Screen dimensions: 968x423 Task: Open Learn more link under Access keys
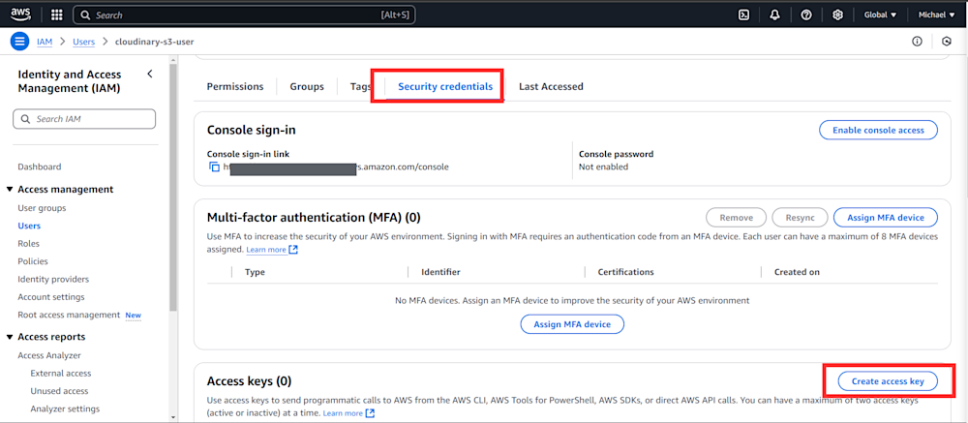point(343,413)
